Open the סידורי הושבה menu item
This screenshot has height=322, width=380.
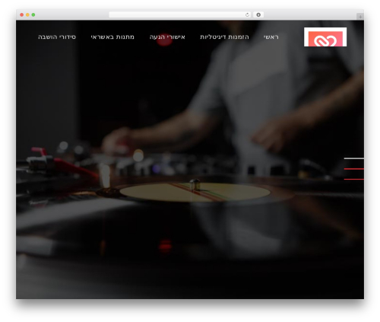click(x=57, y=37)
